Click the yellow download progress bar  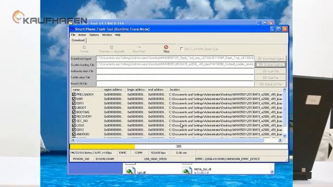click(x=103, y=146)
